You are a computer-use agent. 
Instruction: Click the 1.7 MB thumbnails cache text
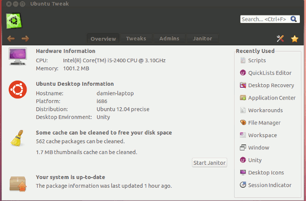pyautogui.click(x=87, y=152)
